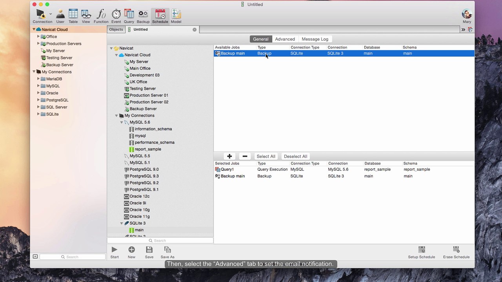
Task: Open the Event toolbar icon
Action: (116, 14)
